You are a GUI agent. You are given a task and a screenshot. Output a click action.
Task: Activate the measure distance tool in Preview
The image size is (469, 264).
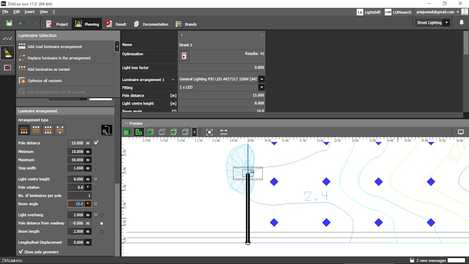[x=224, y=132]
